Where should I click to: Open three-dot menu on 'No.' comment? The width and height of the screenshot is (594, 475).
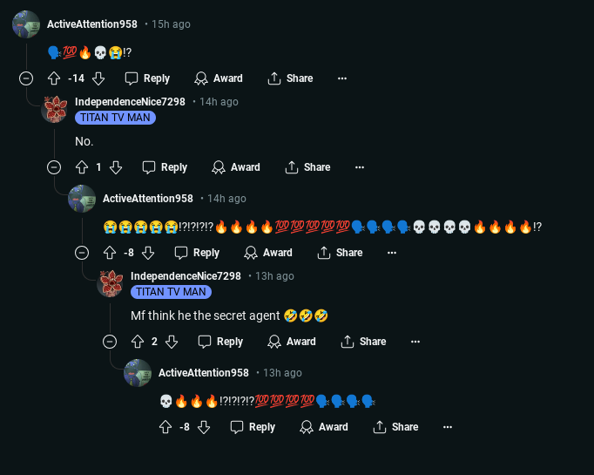click(360, 167)
